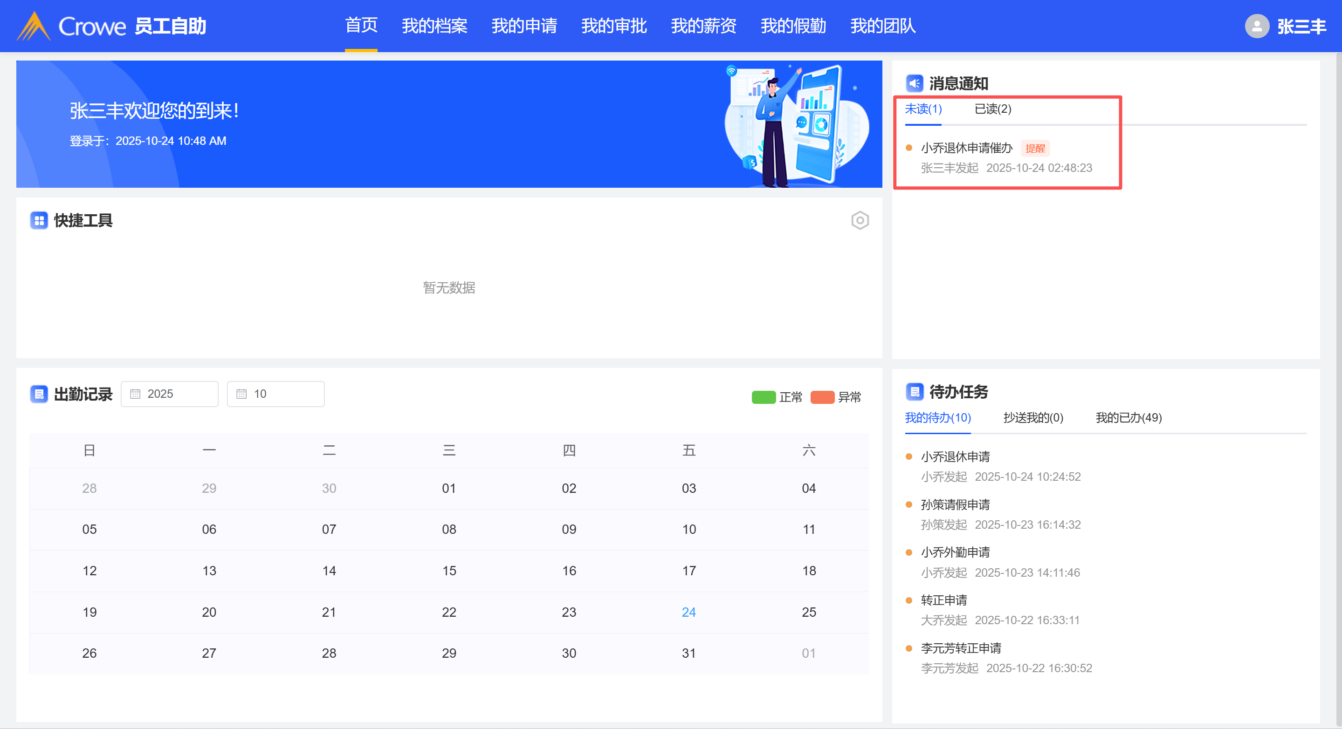The image size is (1342, 729).
Task: Click the 出勤记录 panel icon
Action: (39, 394)
